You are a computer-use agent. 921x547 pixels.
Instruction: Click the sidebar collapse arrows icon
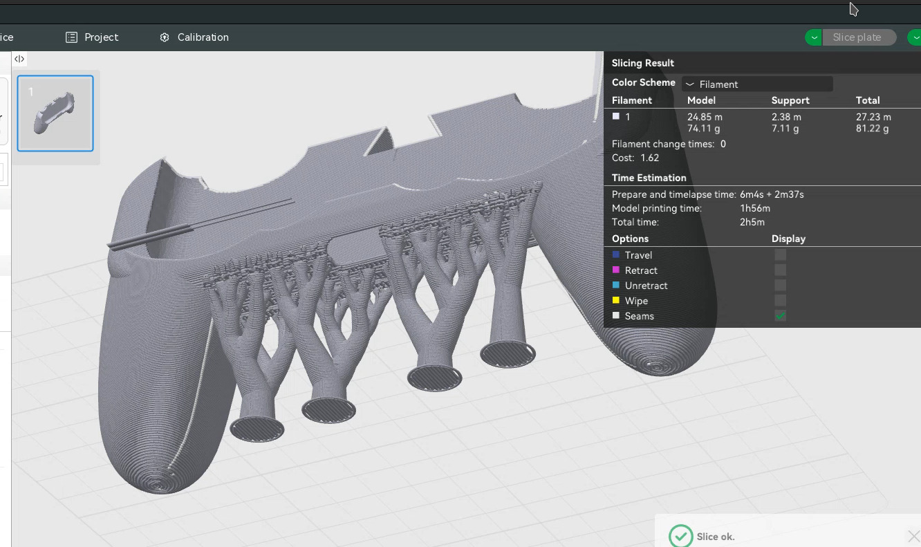(19, 59)
